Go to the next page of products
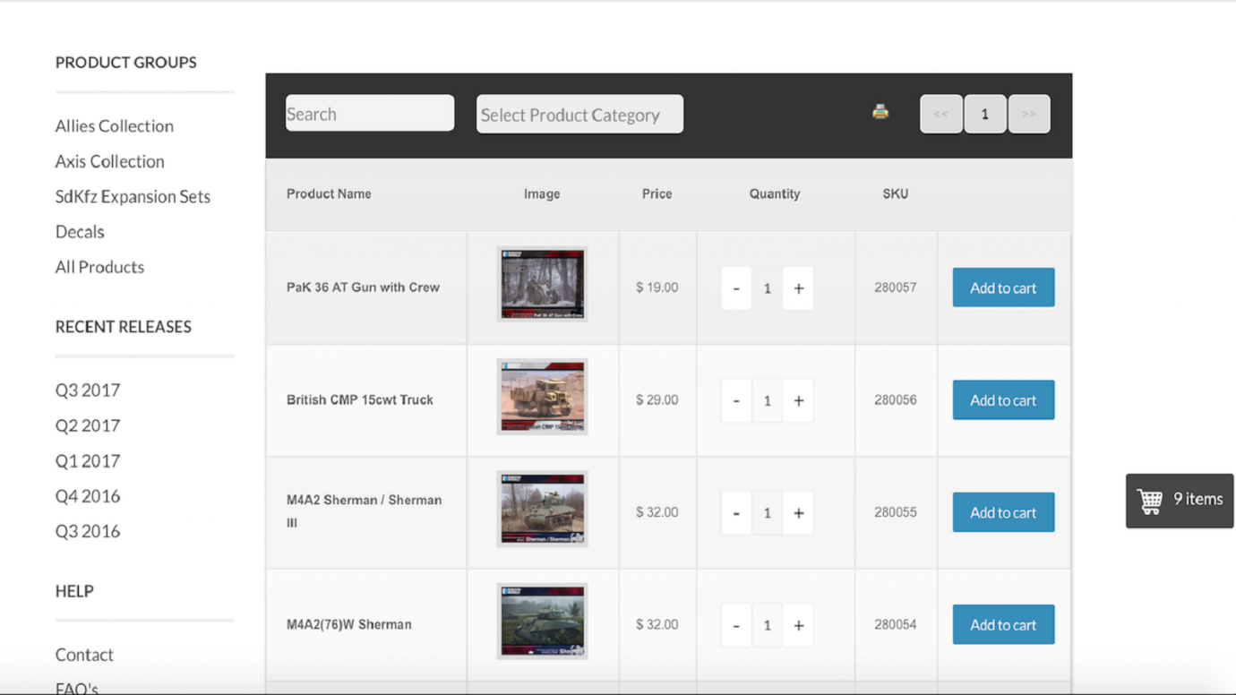 click(x=1028, y=114)
